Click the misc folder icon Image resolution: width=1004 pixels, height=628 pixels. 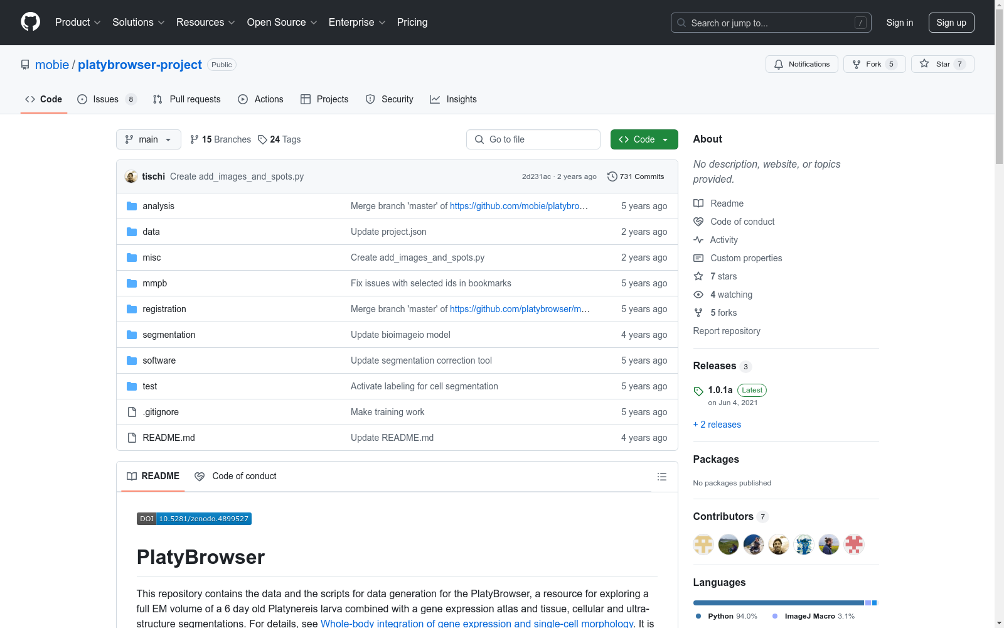[132, 257]
